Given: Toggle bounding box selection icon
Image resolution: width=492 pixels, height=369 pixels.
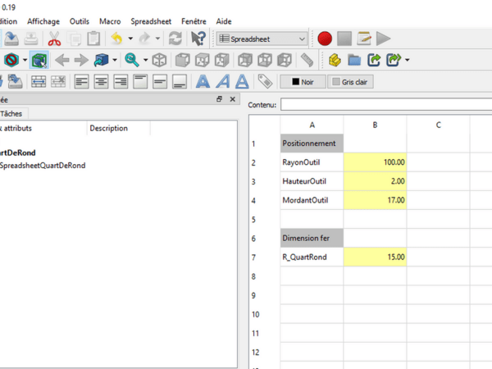Looking at the screenshot, I should pos(39,60).
